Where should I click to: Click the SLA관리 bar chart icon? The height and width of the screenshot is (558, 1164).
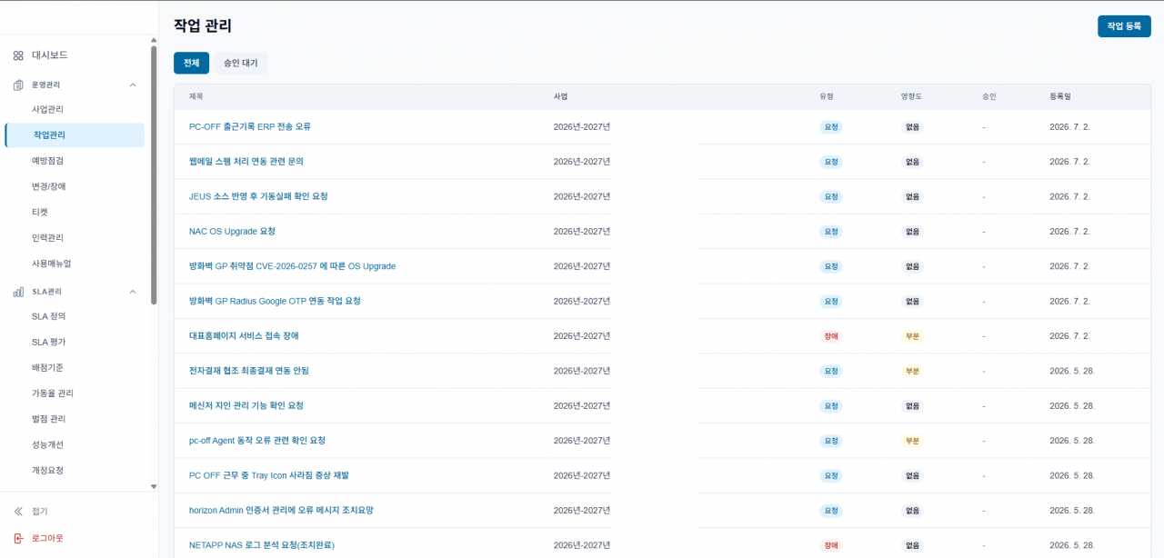pyautogui.click(x=18, y=292)
